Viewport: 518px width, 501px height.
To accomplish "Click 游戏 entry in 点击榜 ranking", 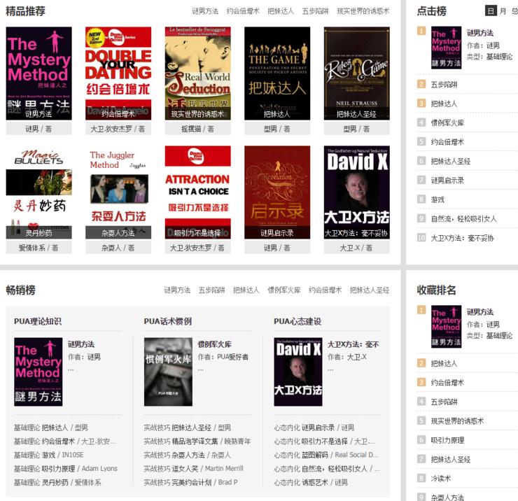I will [x=437, y=199].
